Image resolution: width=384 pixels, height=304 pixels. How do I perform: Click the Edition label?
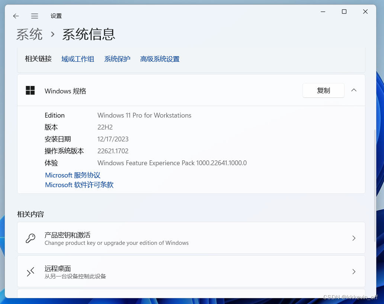pos(55,115)
